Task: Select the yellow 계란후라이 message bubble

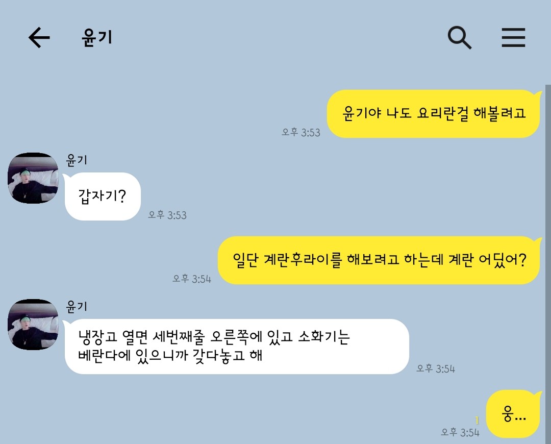Action: [380, 260]
